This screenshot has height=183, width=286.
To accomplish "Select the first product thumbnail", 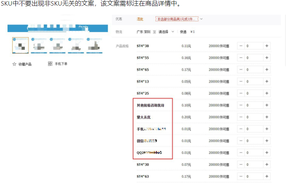I will [x=21, y=45].
